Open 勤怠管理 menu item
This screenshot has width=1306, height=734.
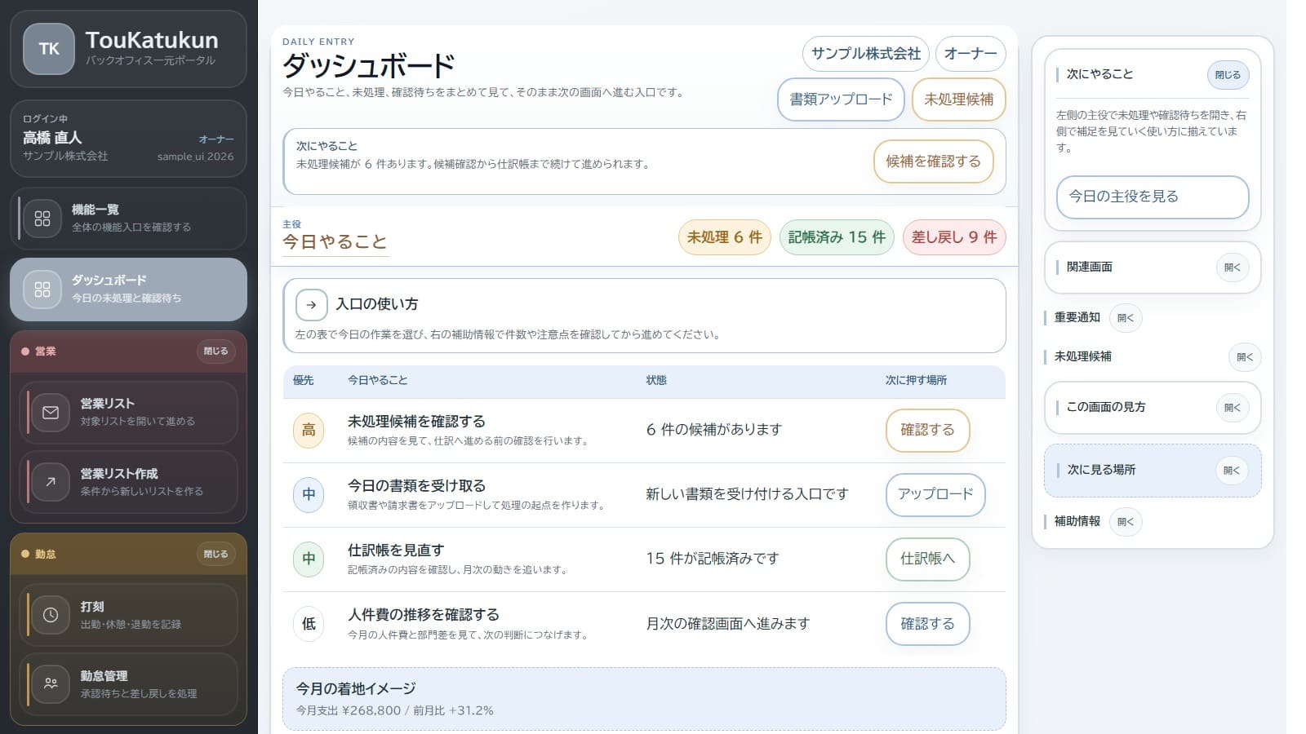click(128, 683)
